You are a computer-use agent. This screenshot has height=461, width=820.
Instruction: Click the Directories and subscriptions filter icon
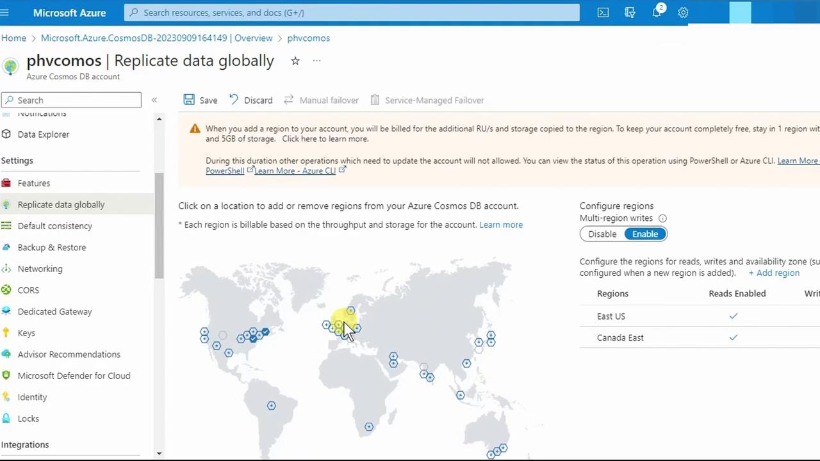pyautogui.click(x=630, y=12)
